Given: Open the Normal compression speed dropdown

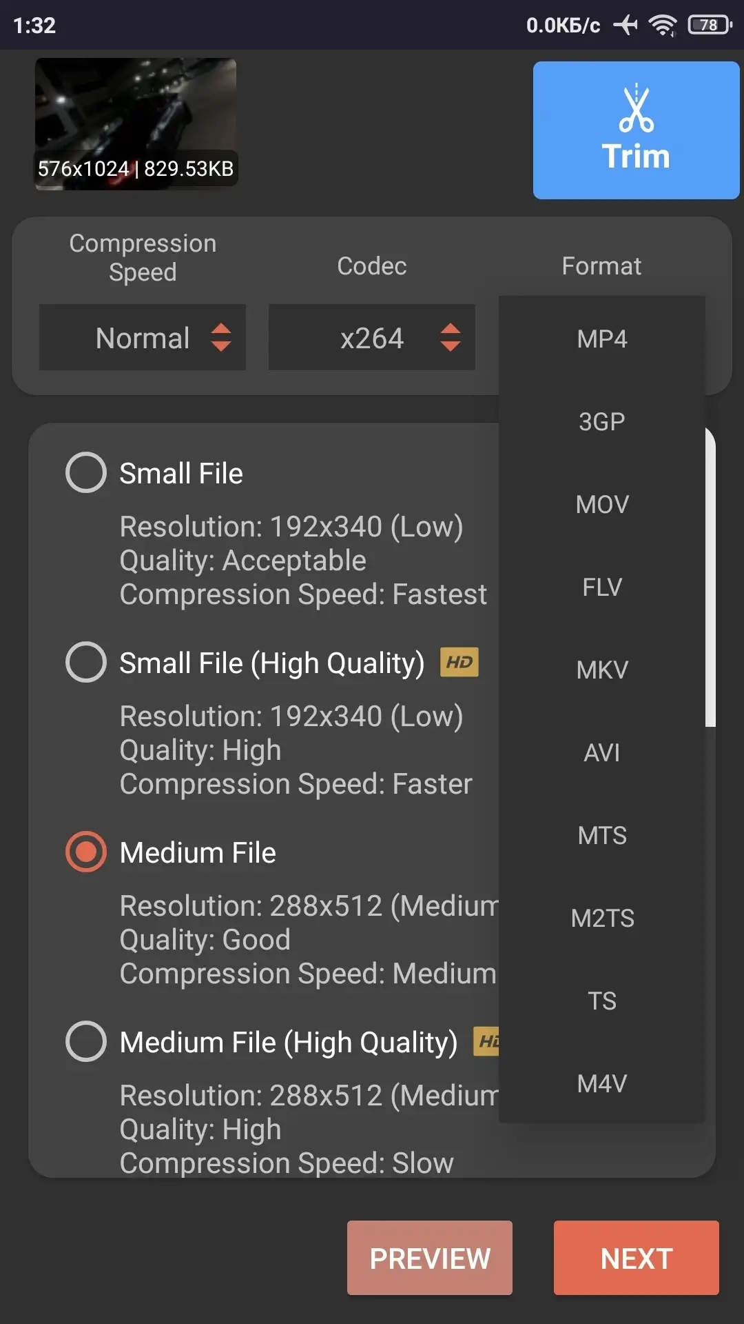Looking at the screenshot, I should (143, 338).
